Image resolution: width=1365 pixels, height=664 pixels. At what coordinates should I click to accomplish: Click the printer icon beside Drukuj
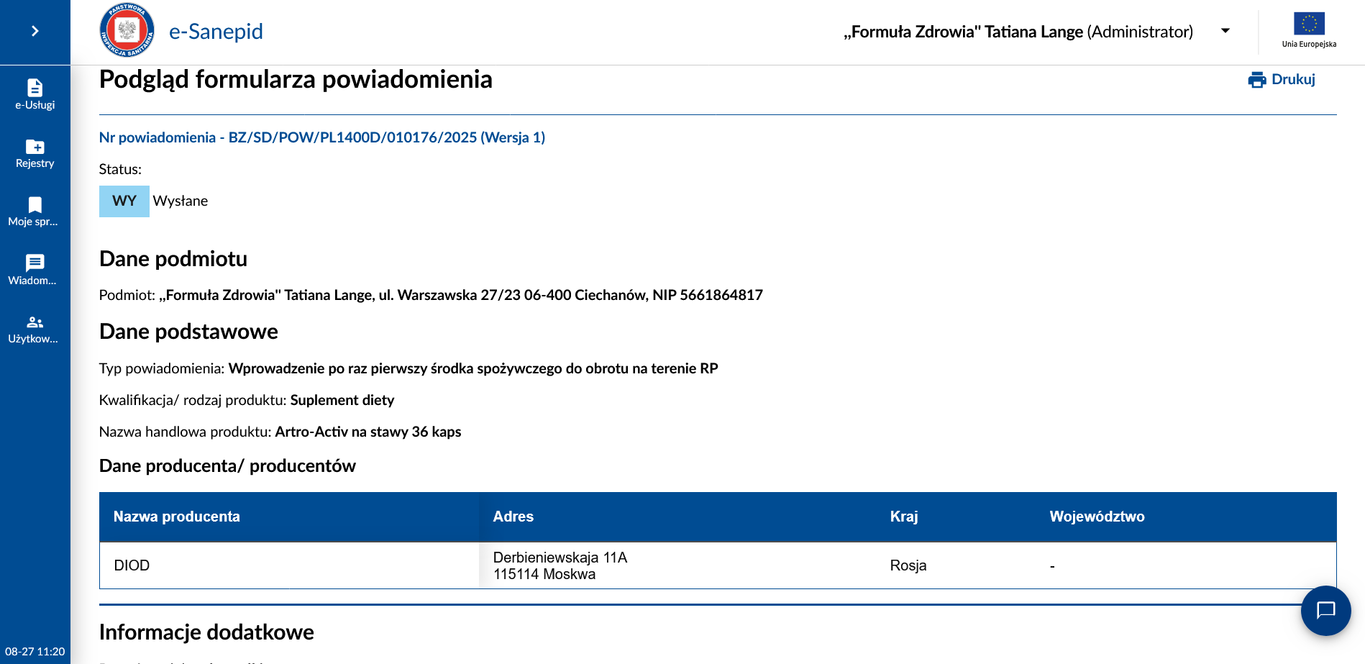coord(1256,80)
